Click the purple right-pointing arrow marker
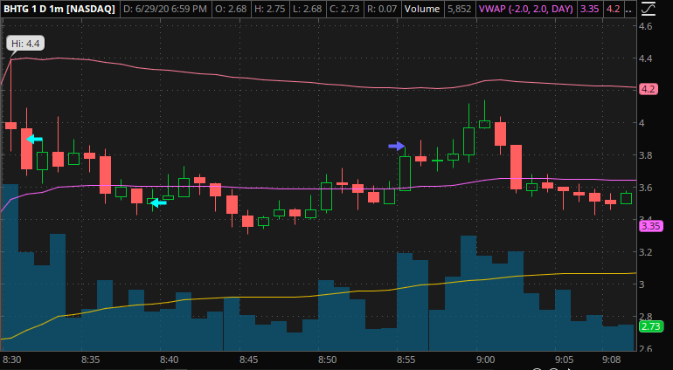Viewport: 673px width, 370px height. (397, 147)
